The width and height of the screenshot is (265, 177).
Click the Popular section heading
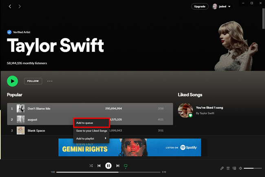coord(15,95)
